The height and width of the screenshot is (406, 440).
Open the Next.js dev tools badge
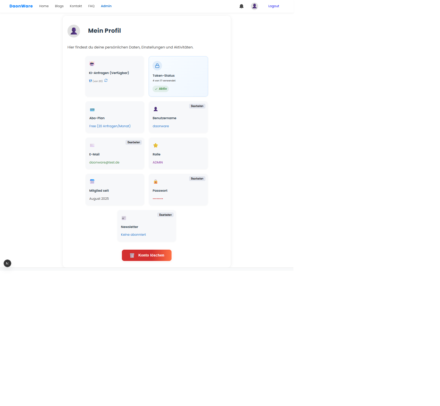[7, 263]
